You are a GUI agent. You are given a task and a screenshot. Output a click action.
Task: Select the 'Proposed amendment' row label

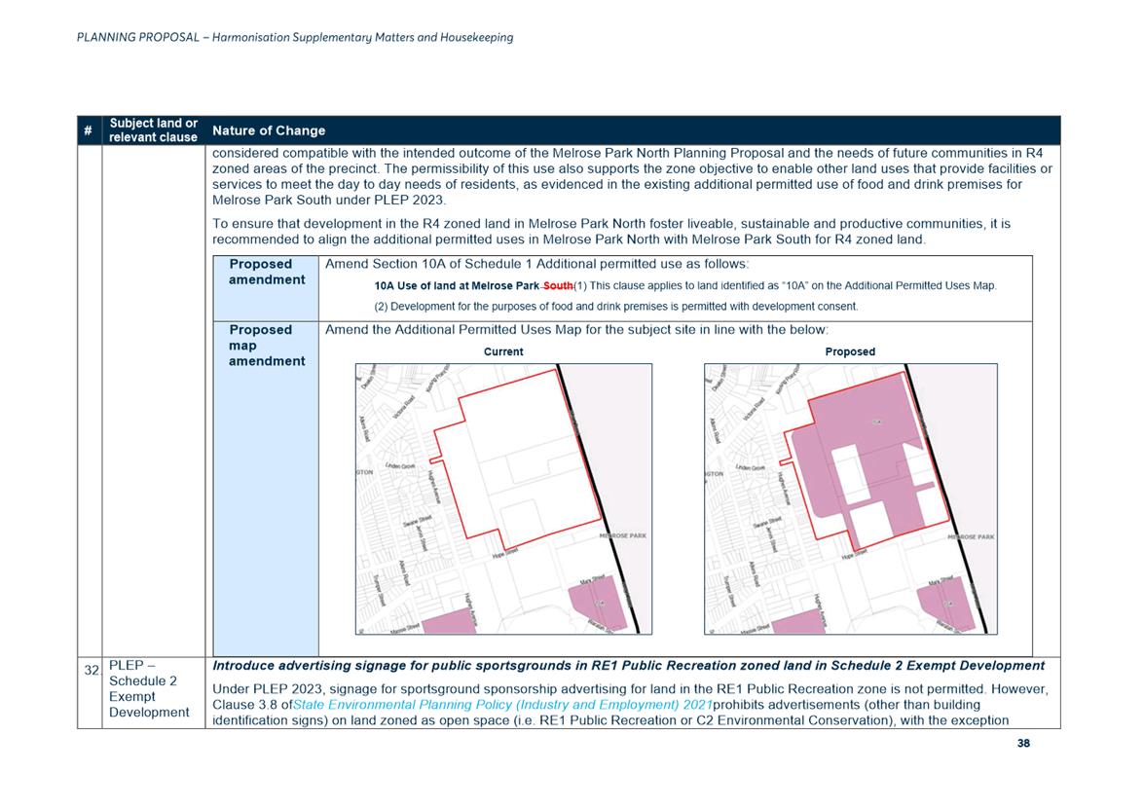pyautogui.click(x=267, y=272)
